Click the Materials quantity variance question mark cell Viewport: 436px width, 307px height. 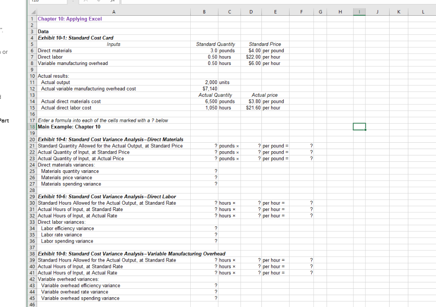point(204,171)
